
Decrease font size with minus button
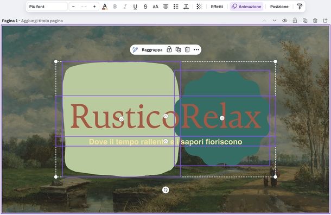coord(73,7)
